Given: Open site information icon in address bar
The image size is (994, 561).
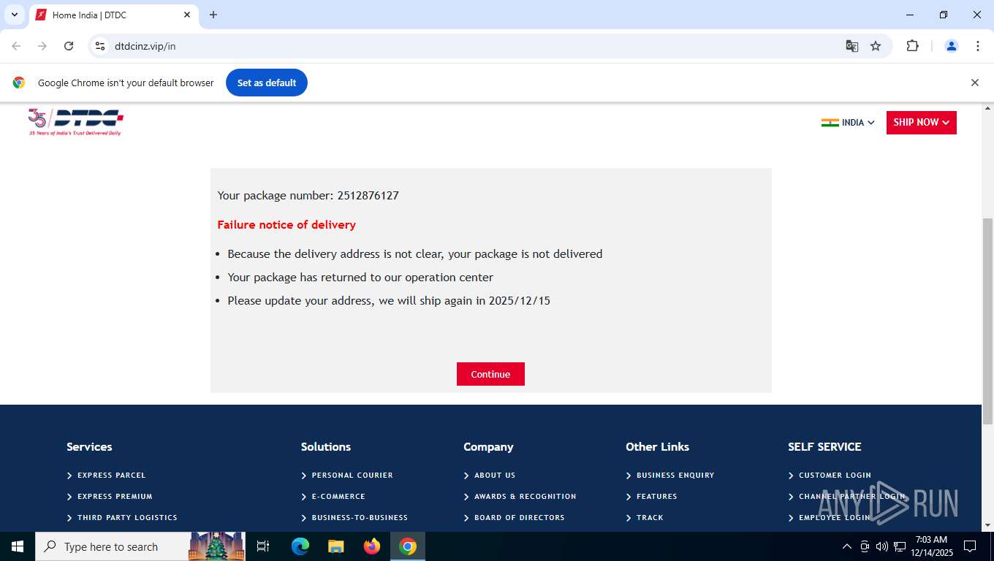Looking at the screenshot, I should click(x=101, y=46).
